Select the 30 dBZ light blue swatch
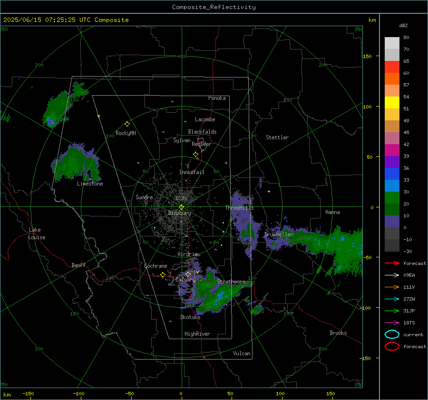The width and height of the screenshot is (428, 400). coord(392,185)
